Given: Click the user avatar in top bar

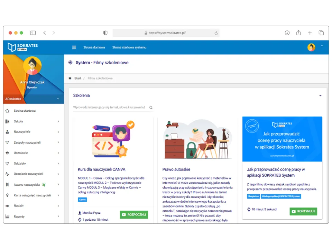Looking at the screenshot, I should 311,47.
